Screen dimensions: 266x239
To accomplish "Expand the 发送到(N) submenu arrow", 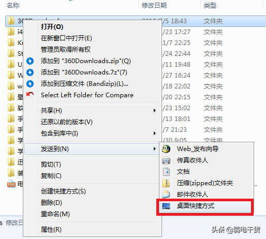I will 155,149.
